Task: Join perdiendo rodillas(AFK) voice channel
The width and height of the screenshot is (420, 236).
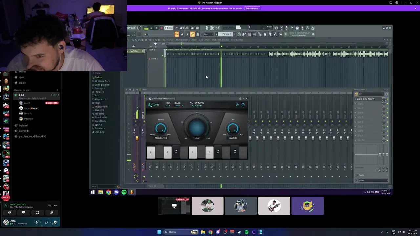Action: (32, 136)
